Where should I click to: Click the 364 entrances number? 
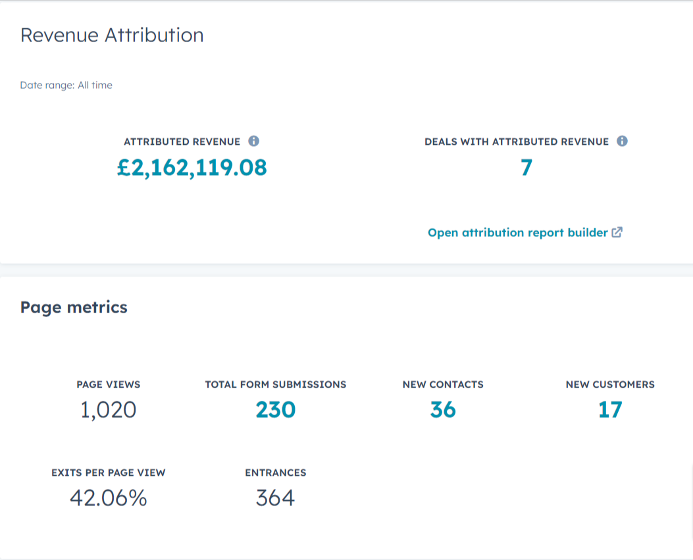275,498
